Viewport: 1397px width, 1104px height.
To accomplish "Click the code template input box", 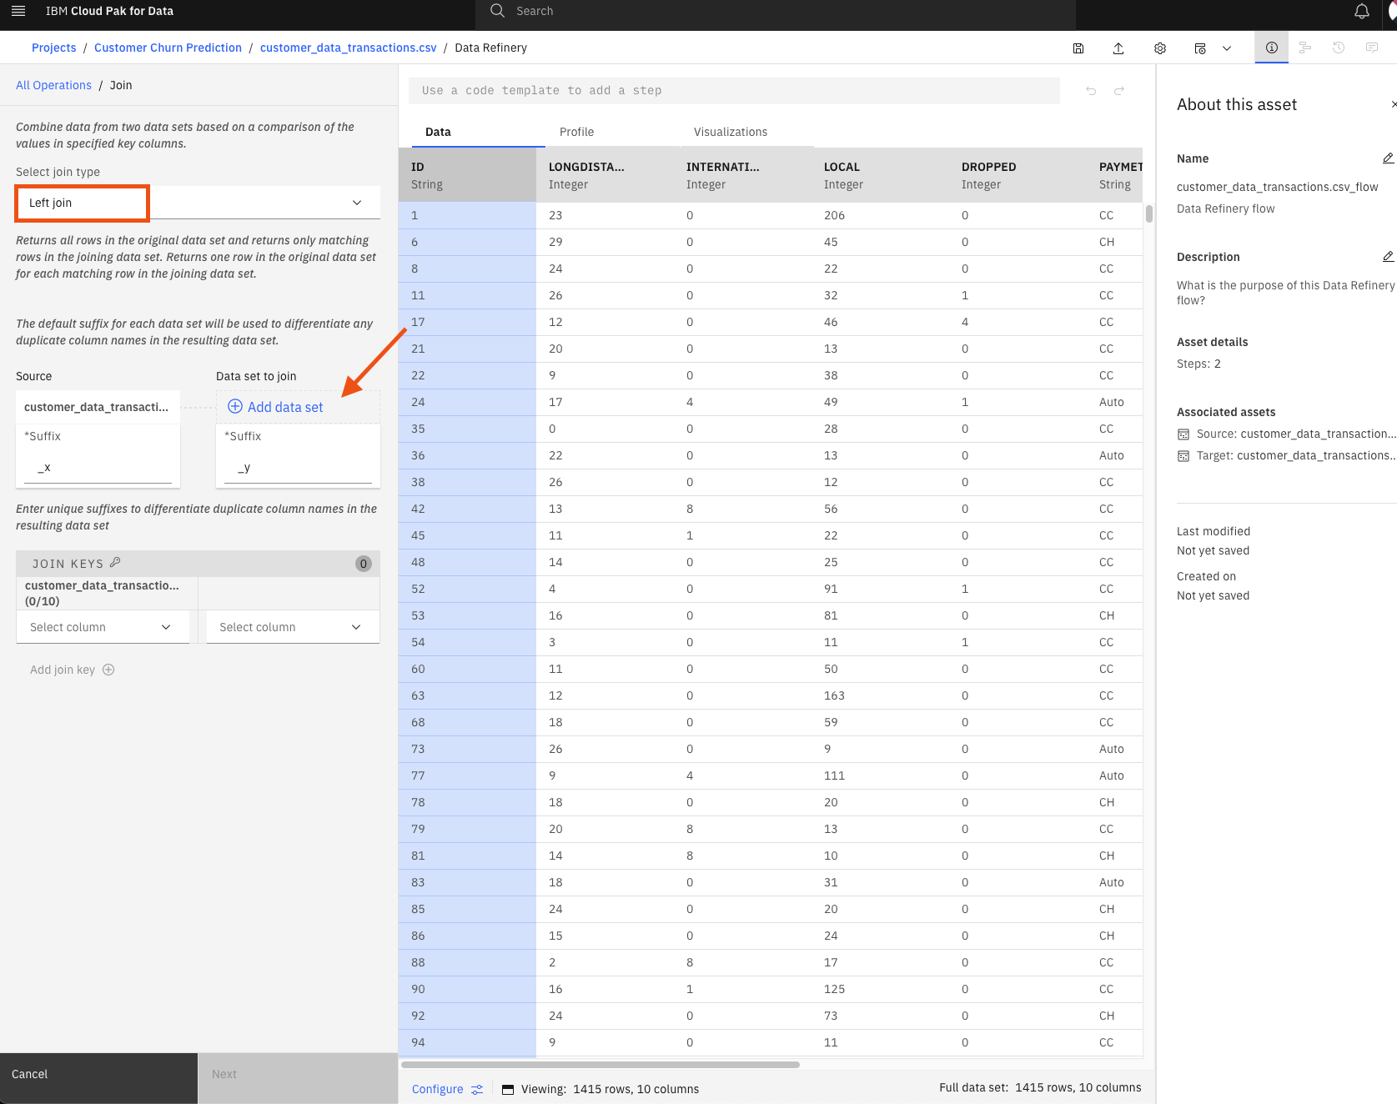I will pos(734,91).
